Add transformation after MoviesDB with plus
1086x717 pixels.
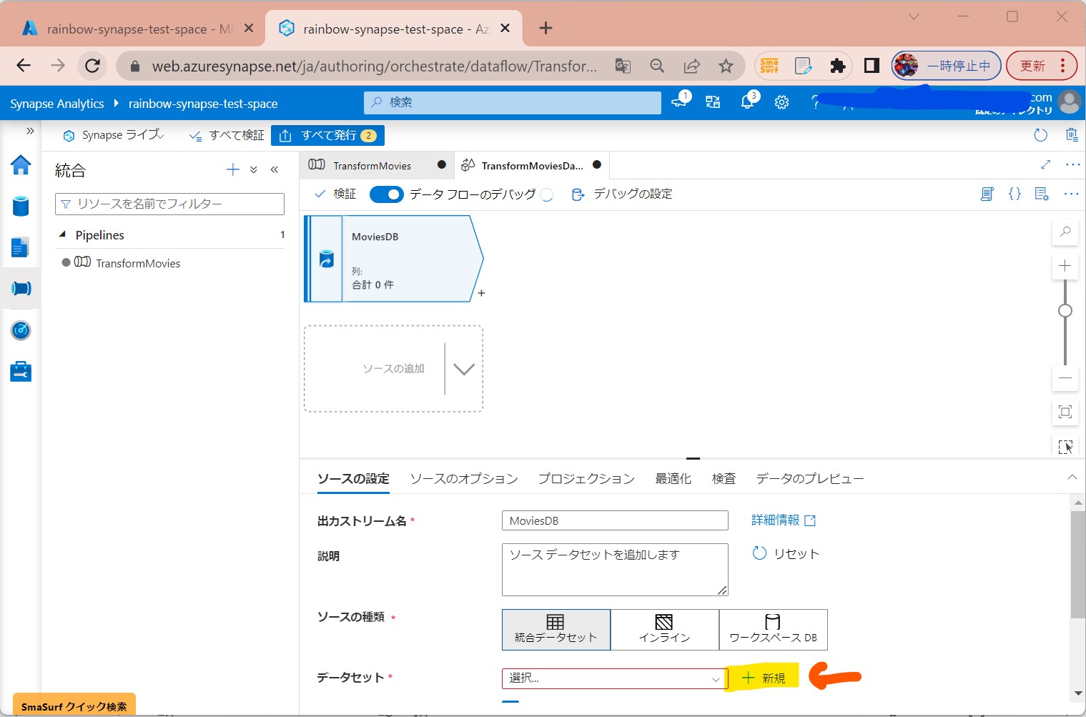pyautogui.click(x=481, y=293)
